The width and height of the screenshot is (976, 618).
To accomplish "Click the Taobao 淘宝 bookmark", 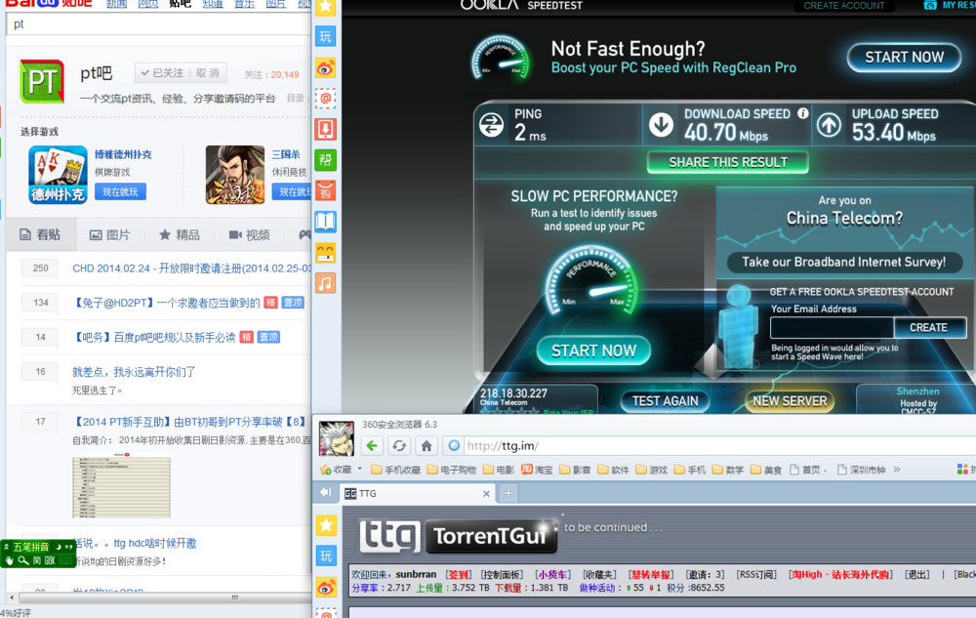I will [537, 470].
